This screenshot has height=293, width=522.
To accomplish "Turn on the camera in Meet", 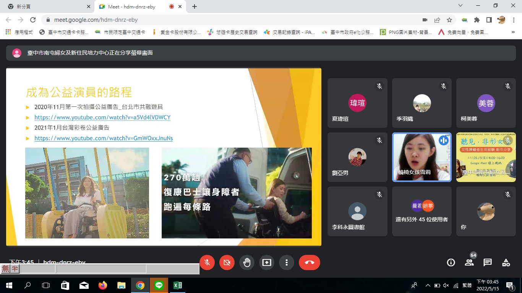I will (227, 262).
